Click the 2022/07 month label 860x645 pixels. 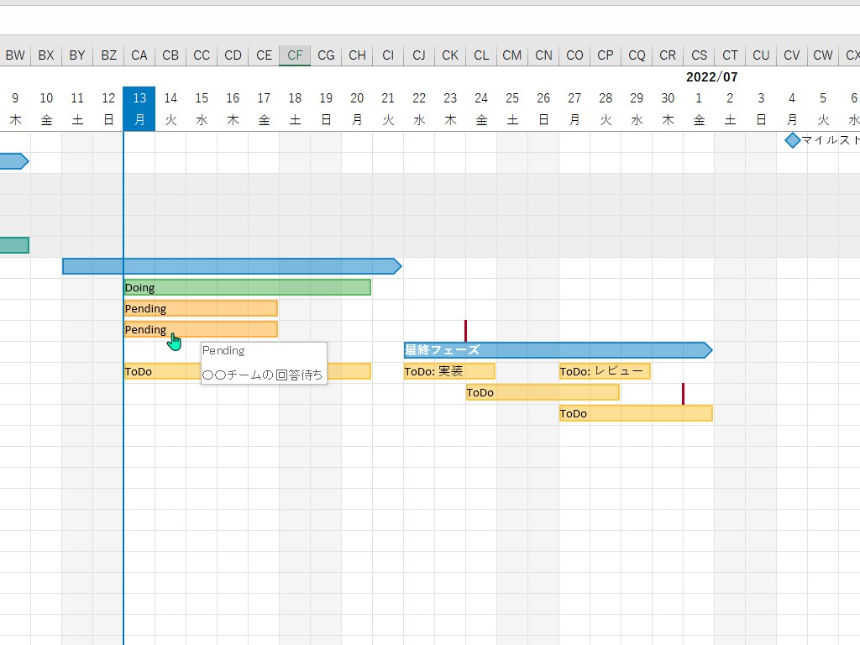712,76
